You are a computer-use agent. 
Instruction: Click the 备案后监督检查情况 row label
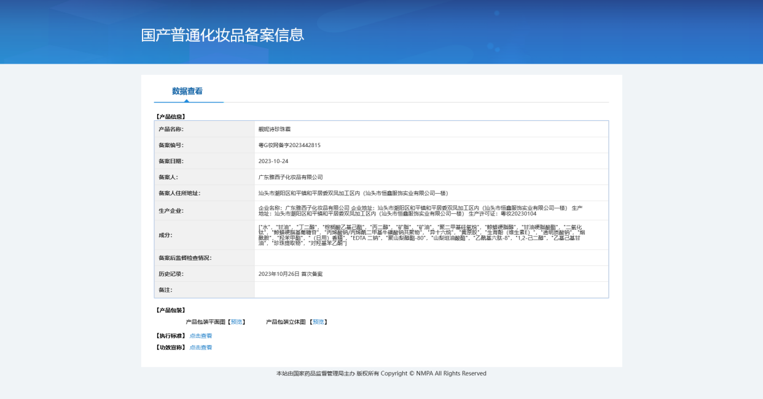click(185, 258)
